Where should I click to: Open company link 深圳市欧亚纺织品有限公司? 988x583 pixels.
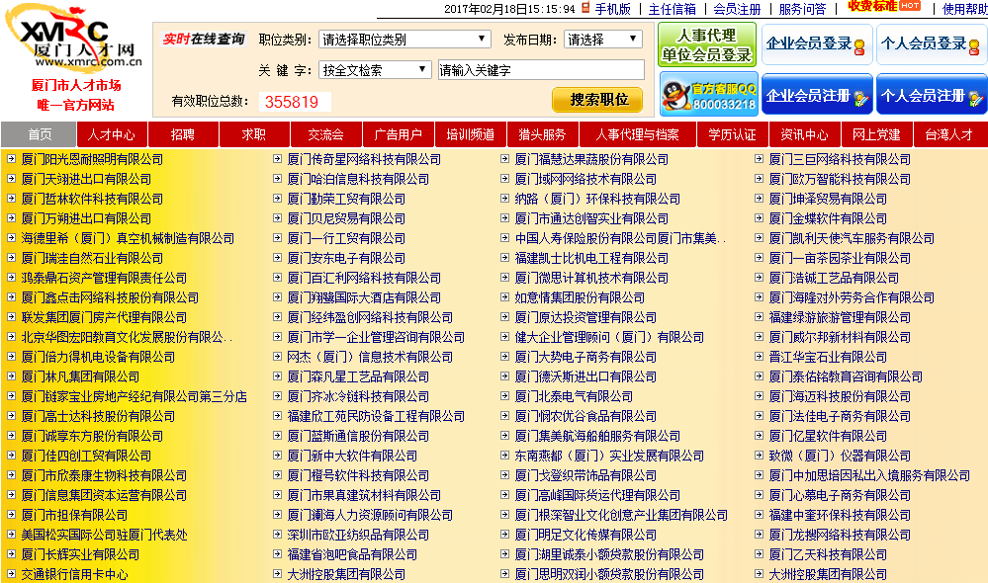point(358,536)
